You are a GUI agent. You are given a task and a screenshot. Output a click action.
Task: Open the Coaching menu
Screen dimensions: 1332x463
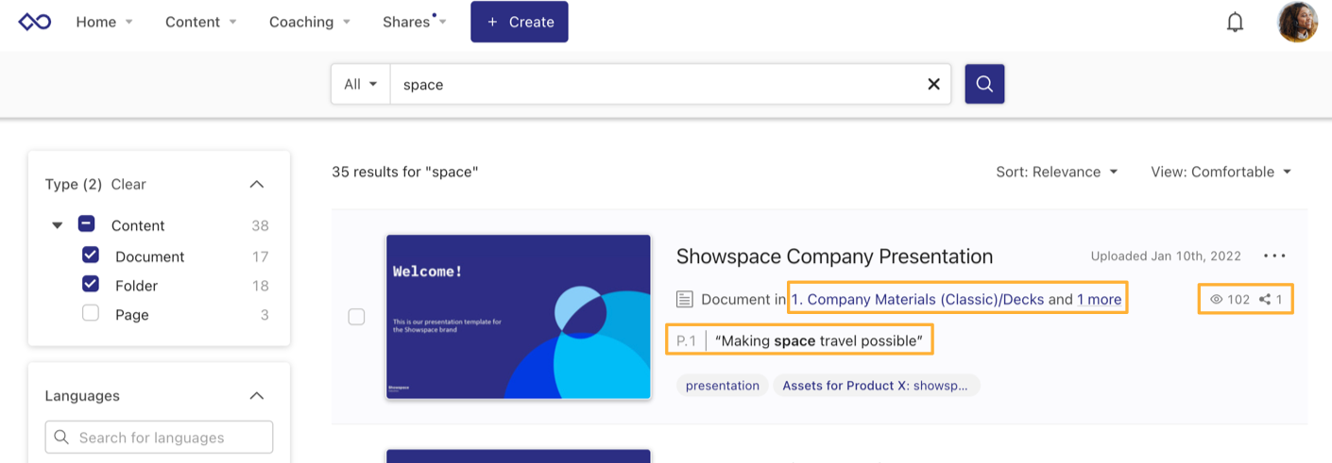309,22
